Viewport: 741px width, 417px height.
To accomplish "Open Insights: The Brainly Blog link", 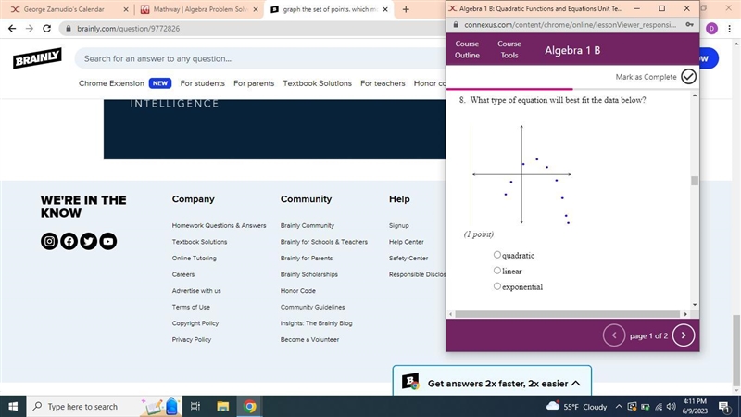I will [x=316, y=323].
